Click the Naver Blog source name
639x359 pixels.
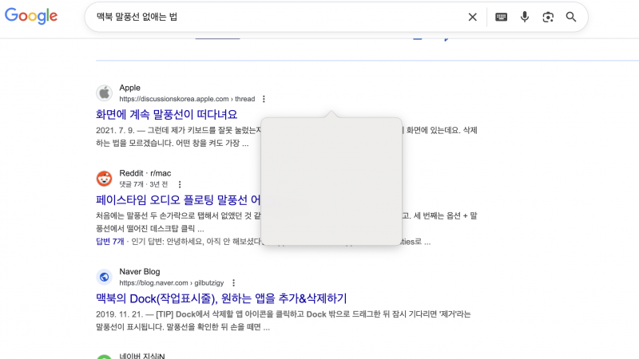tap(140, 271)
